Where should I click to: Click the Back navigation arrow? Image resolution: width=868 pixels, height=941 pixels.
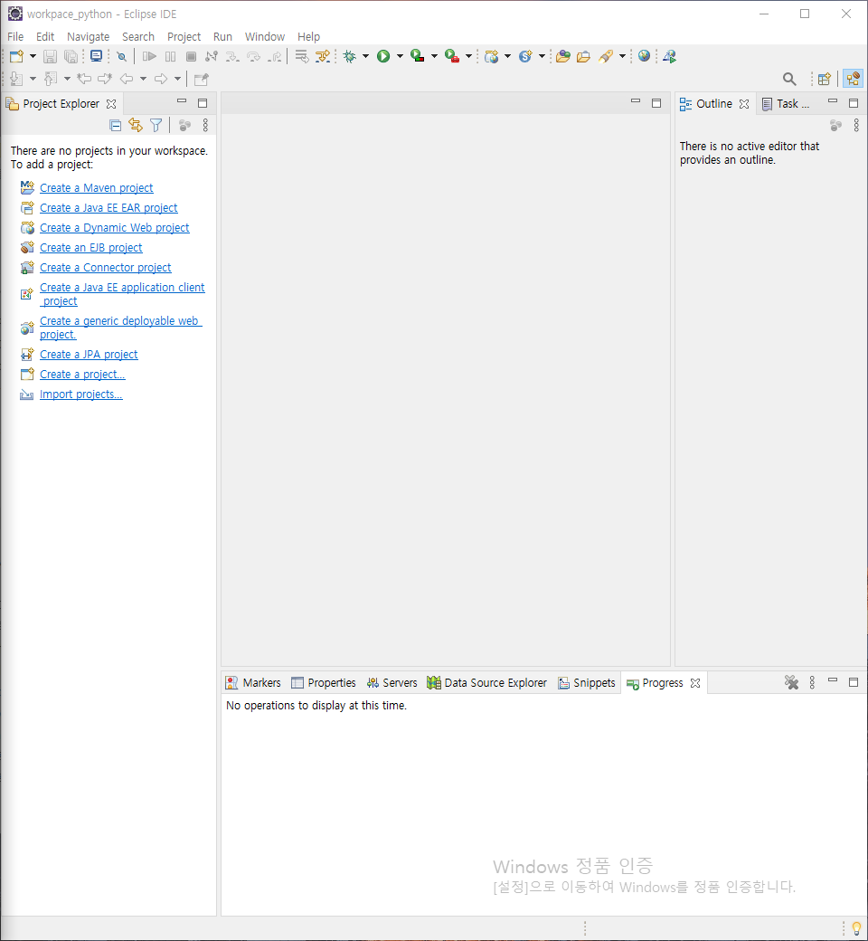pyautogui.click(x=127, y=79)
